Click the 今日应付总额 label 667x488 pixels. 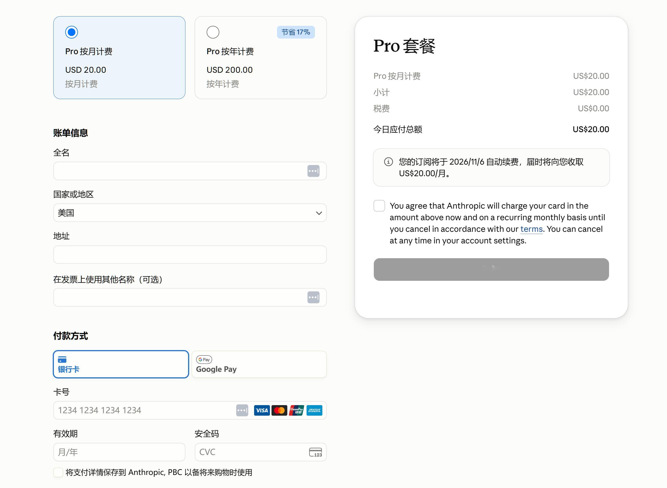tap(398, 129)
